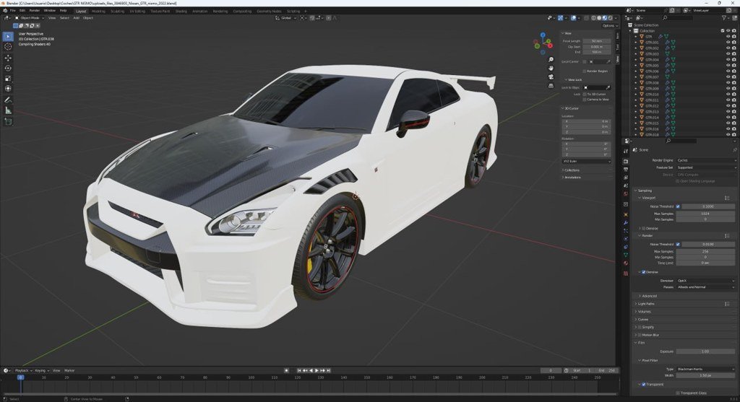Disable the render Denoise checkbox
740x402 pixels.
pos(643,272)
